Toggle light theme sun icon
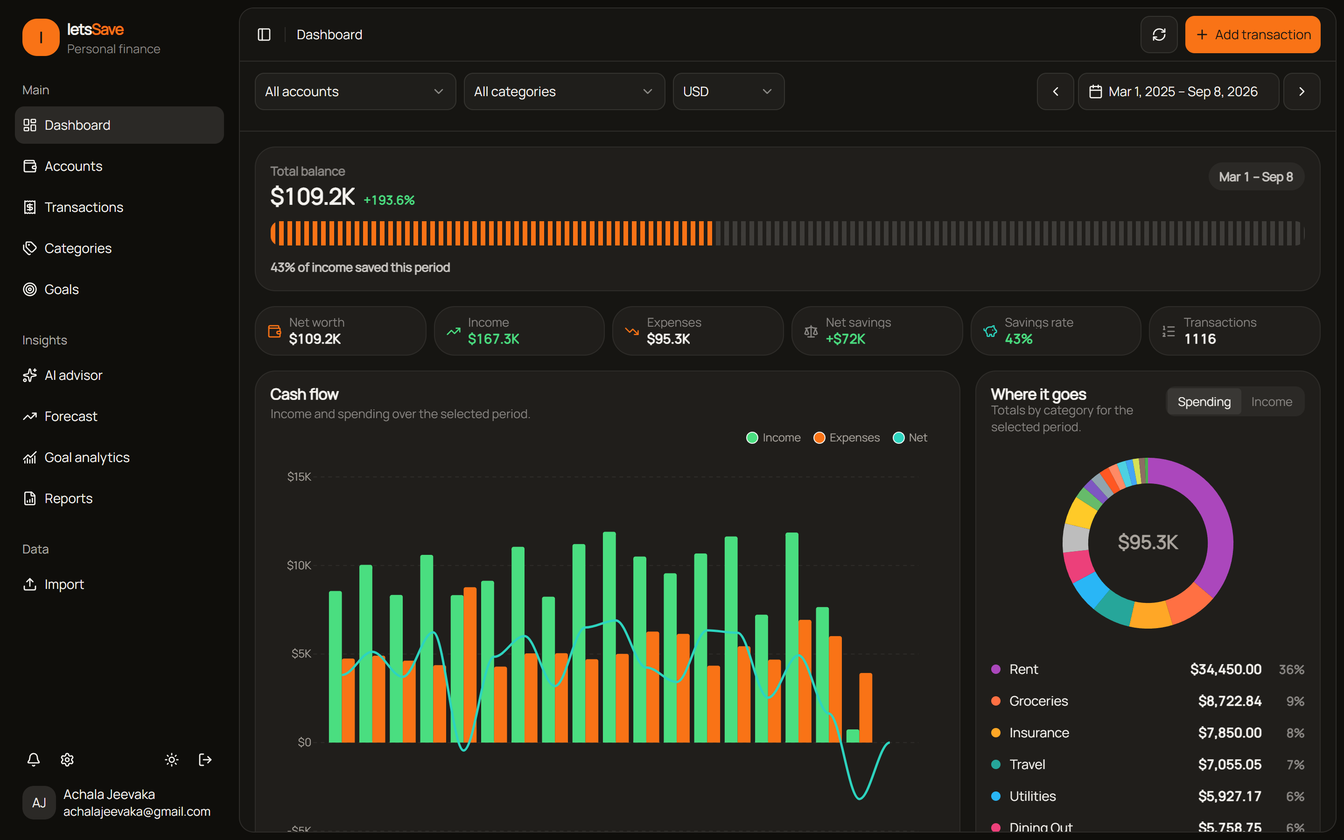 click(x=172, y=759)
